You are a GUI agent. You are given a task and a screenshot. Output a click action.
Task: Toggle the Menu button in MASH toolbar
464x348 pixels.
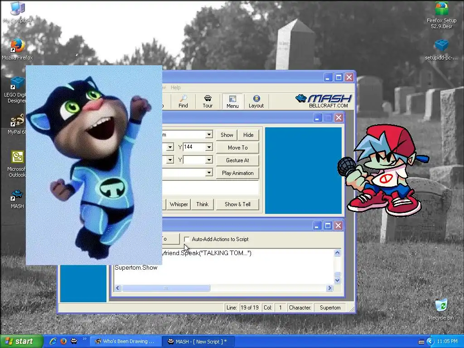click(x=232, y=101)
